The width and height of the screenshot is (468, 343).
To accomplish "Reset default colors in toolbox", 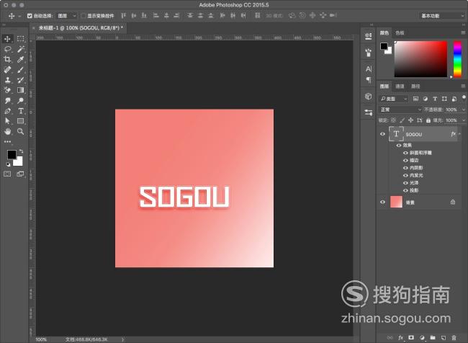I will pyautogui.click(x=8, y=164).
